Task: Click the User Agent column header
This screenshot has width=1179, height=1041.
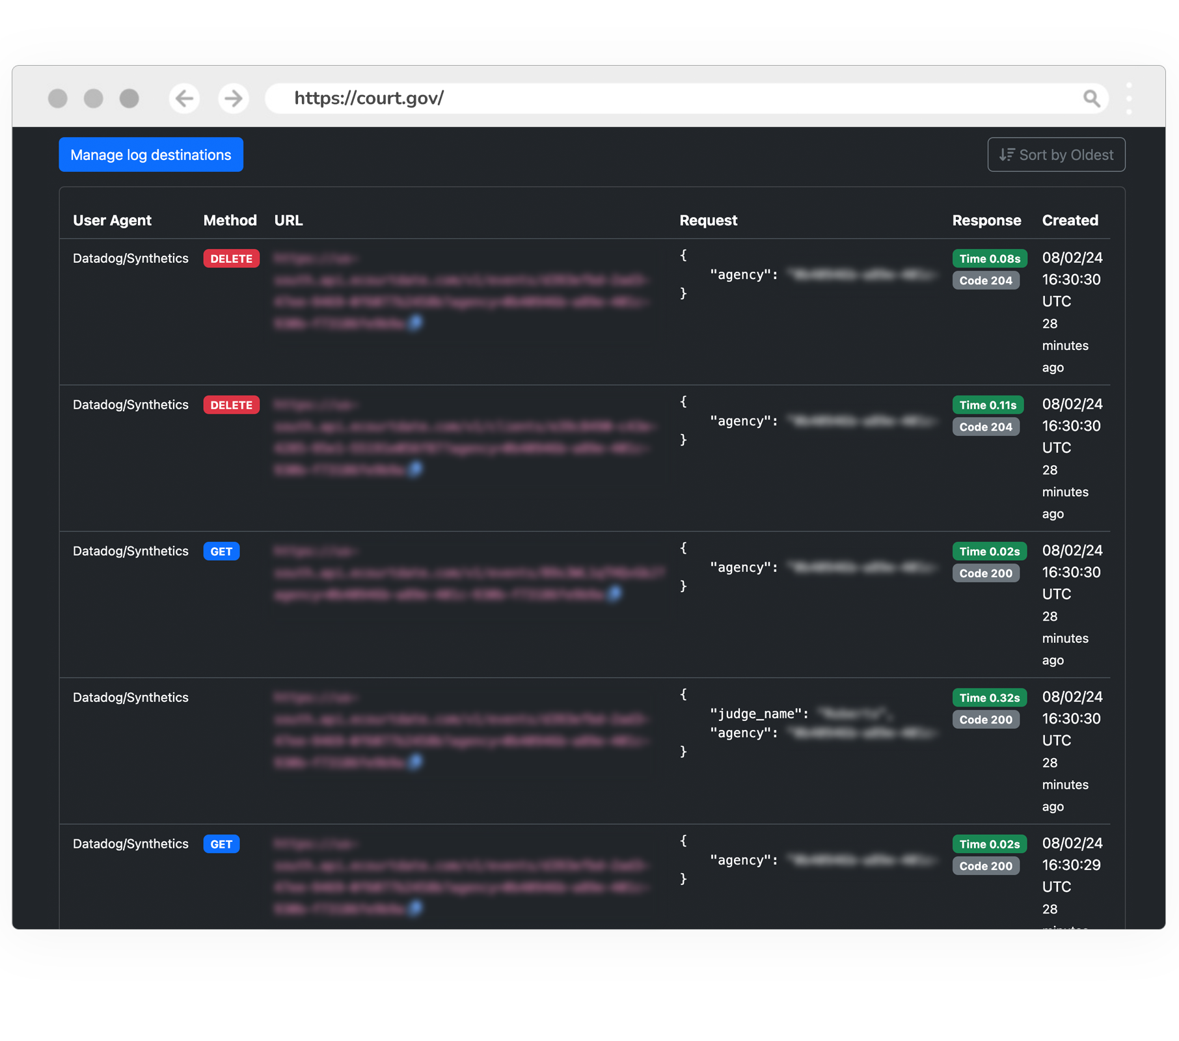Action: 112,220
